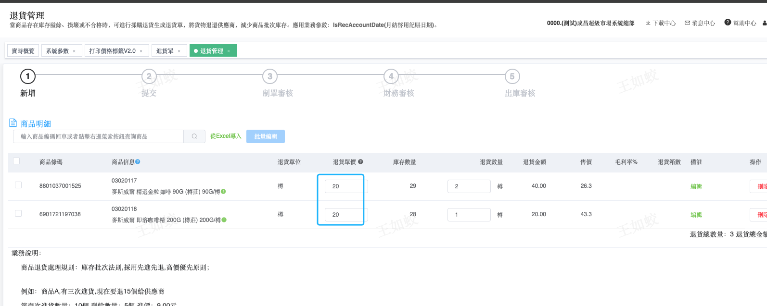The width and height of the screenshot is (767, 306).
Task: Click the 從Excel導入 link
Action: coord(226,136)
